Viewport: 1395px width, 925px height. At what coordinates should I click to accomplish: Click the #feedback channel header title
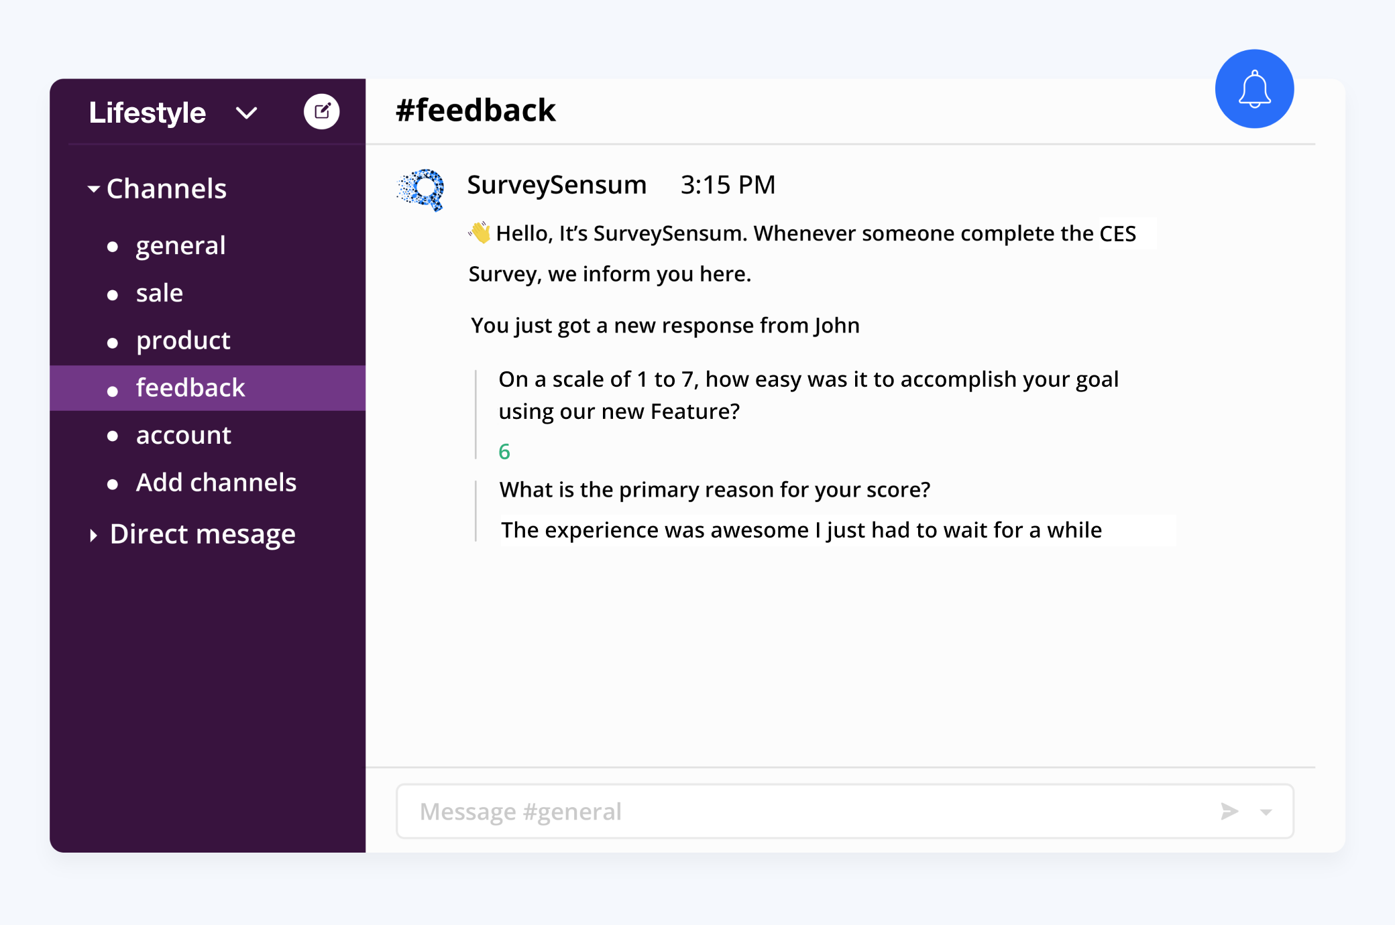(476, 111)
